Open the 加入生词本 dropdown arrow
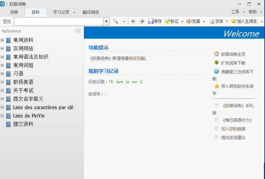 tap(262, 21)
